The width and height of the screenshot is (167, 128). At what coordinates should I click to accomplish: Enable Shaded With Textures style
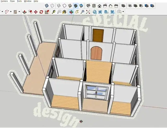coord(76,5)
